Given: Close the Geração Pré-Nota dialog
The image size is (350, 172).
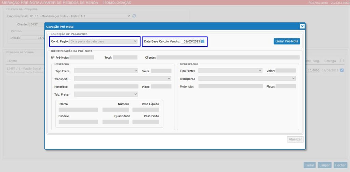Looking at the screenshot, I should (x=302, y=26).
